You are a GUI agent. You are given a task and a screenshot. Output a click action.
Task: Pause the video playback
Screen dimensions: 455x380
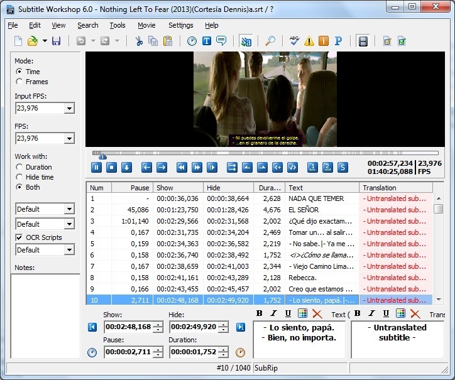(x=97, y=167)
